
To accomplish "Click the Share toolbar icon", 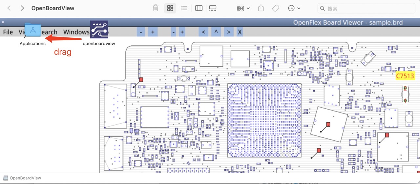I will (261, 8).
